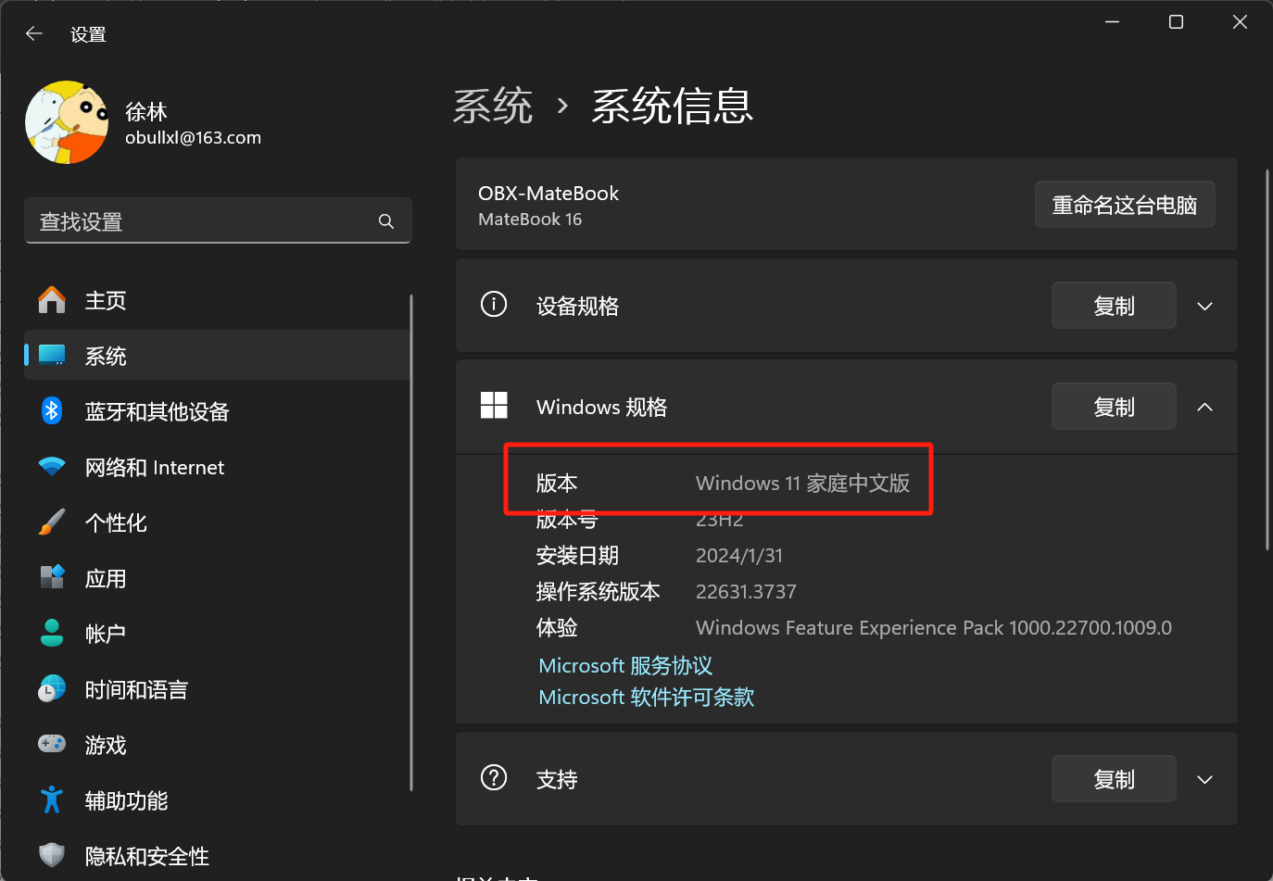Click the MateBook 16 model text
Viewport: 1273px width, 881px height.
530,220
